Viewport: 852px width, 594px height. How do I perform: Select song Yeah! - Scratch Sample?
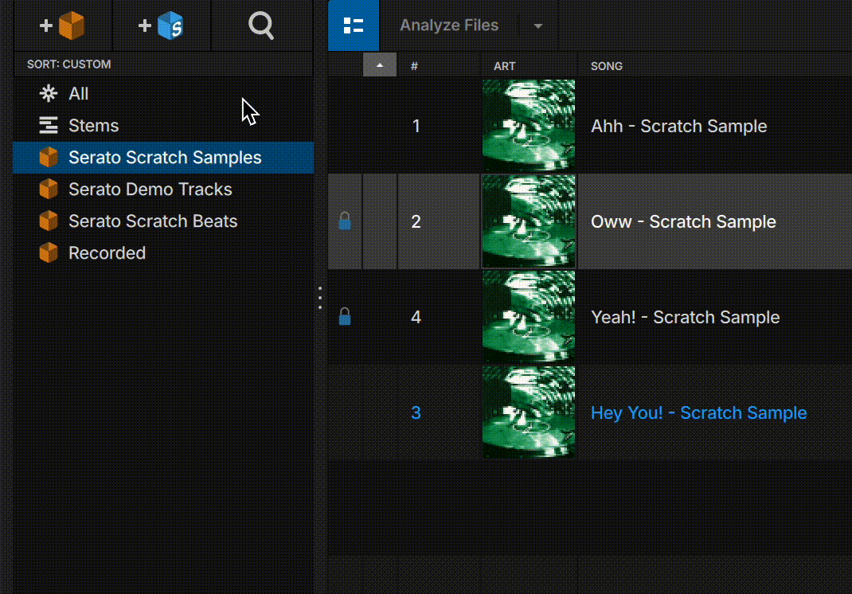(x=686, y=317)
